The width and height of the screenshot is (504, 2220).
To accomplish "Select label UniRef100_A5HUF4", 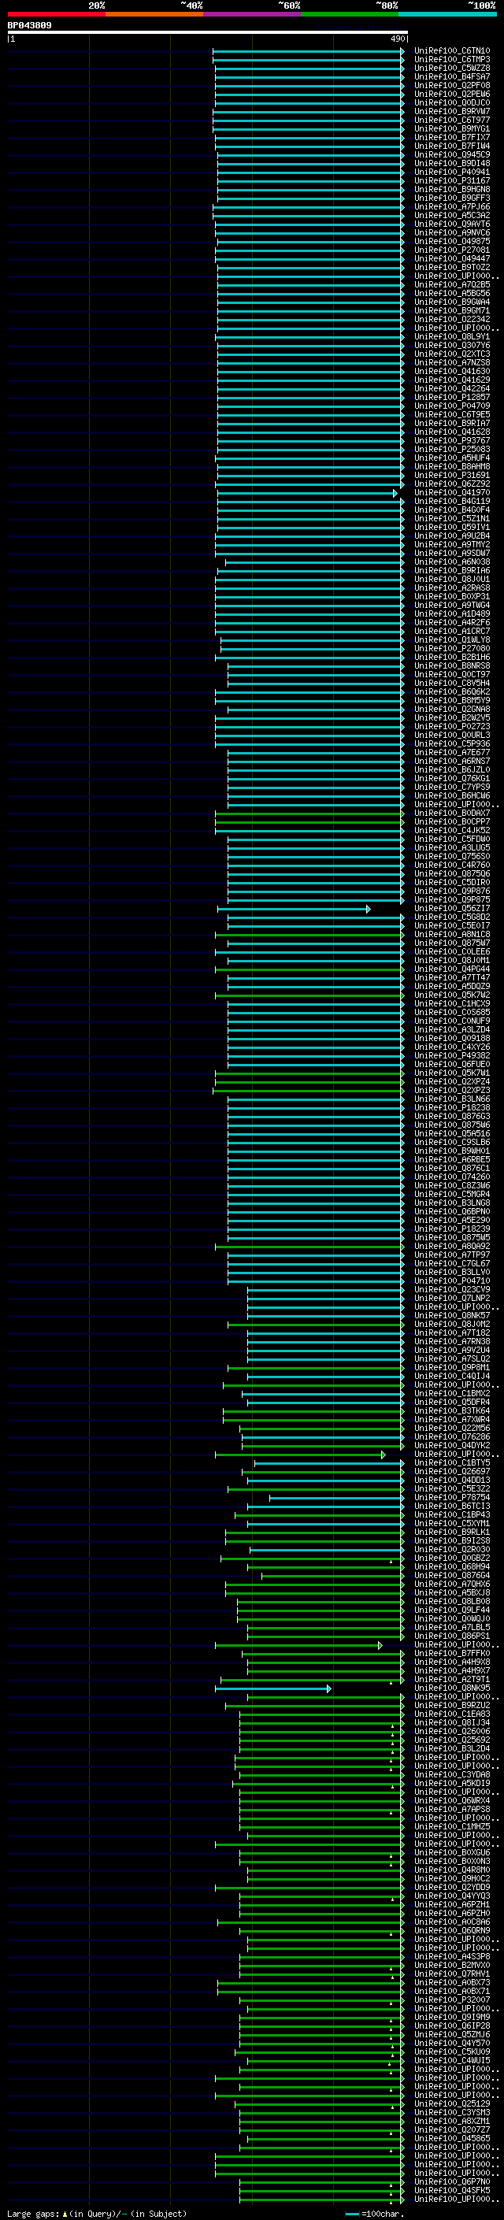I will pos(452,458).
